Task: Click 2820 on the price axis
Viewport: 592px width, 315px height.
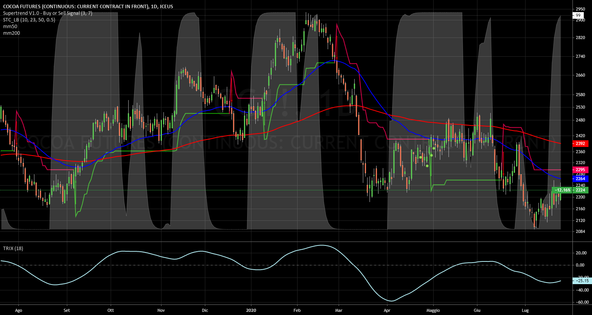Action: pos(580,38)
